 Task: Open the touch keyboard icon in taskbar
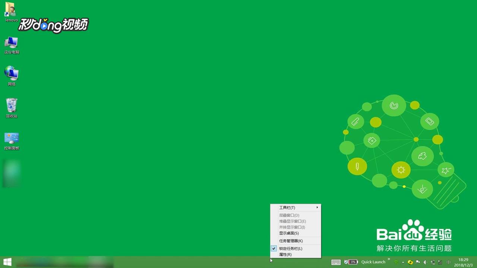coord(336,262)
